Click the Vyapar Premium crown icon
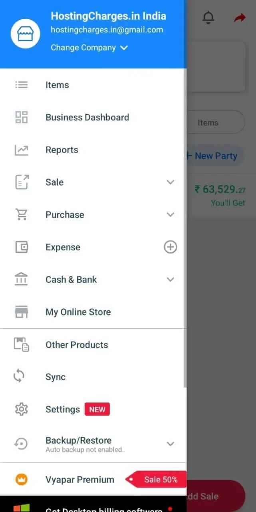This screenshot has height=512, width=256. click(21, 479)
